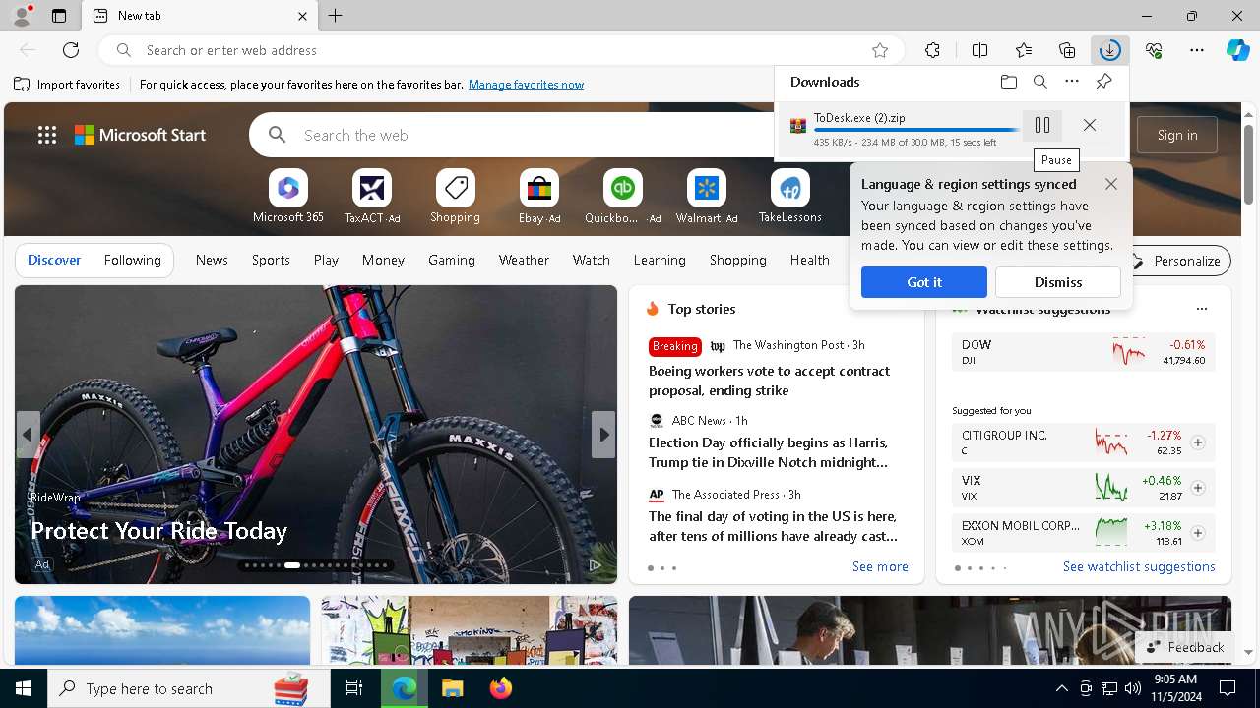Open Shopping shortcut tile
The width and height of the screenshot is (1260, 708).
455,197
